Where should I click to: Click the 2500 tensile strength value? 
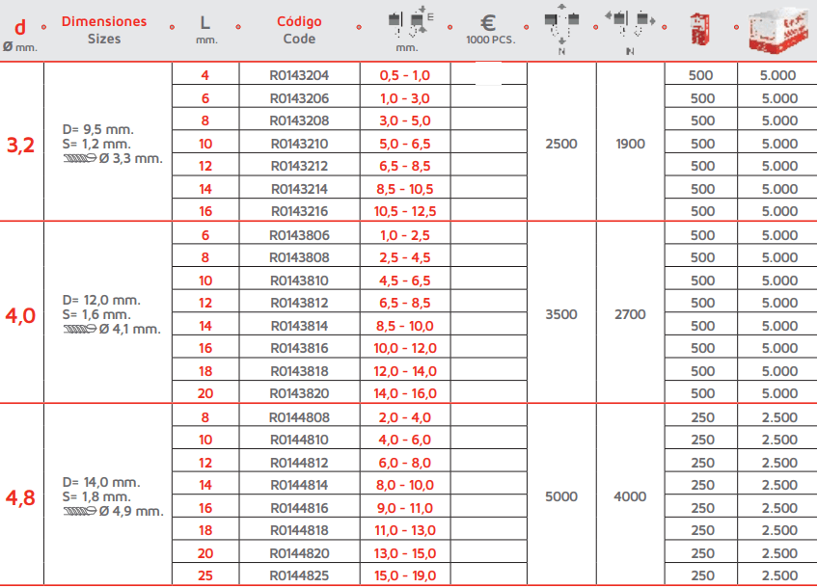tap(561, 144)
